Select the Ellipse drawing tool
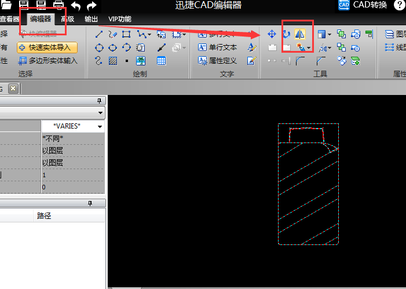This screenshot has height=289, width=406. point(112,47)
